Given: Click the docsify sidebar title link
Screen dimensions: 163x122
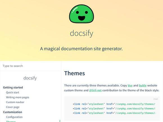Looking at the screenshot, I should tap(30, 78).
